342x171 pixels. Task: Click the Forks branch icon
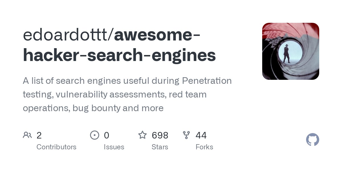(186, 135)
